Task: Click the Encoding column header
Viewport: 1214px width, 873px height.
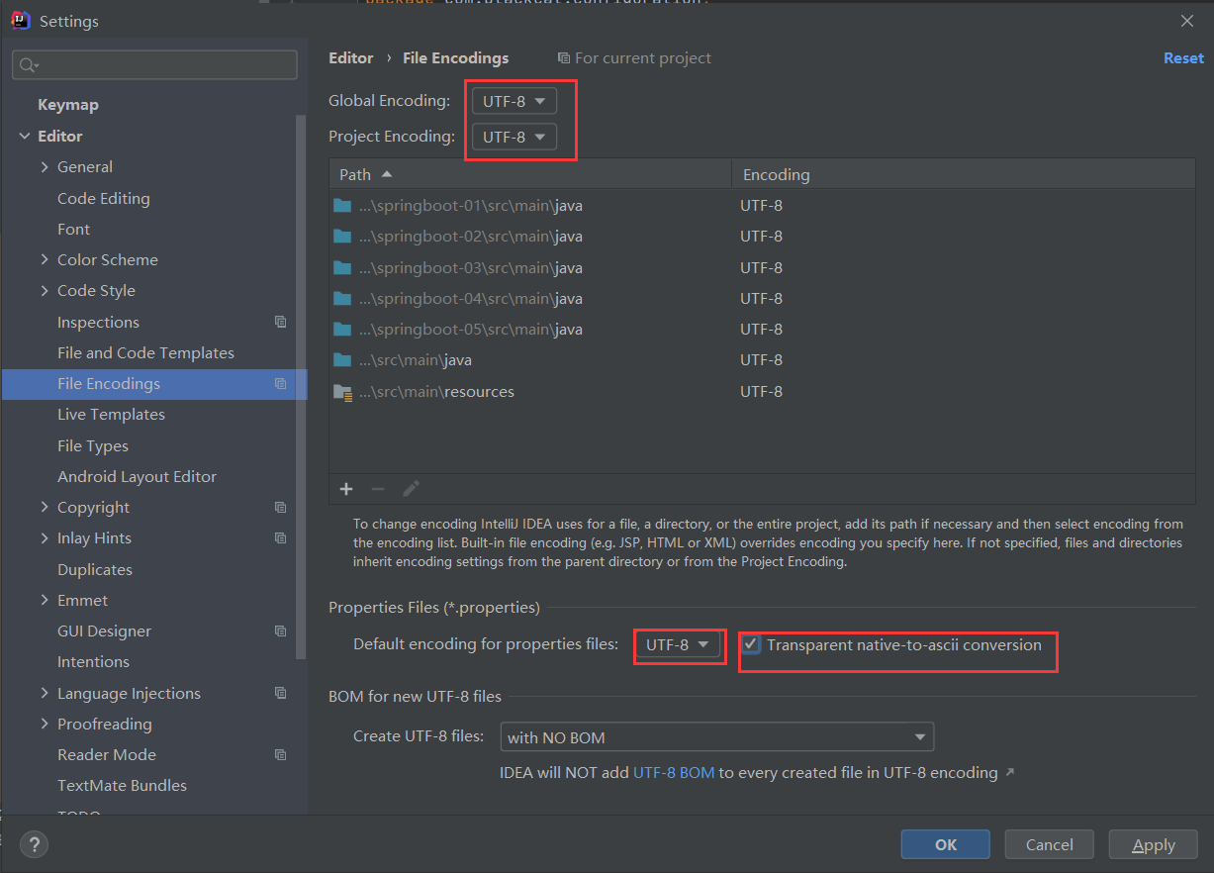Action: tap(964, 174)
